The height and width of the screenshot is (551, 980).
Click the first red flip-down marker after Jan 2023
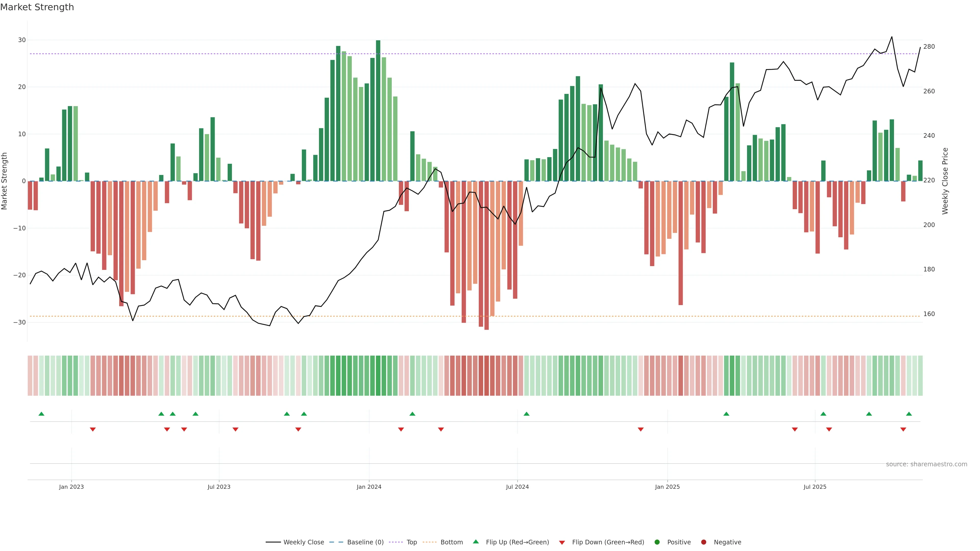tap(92, 429)
